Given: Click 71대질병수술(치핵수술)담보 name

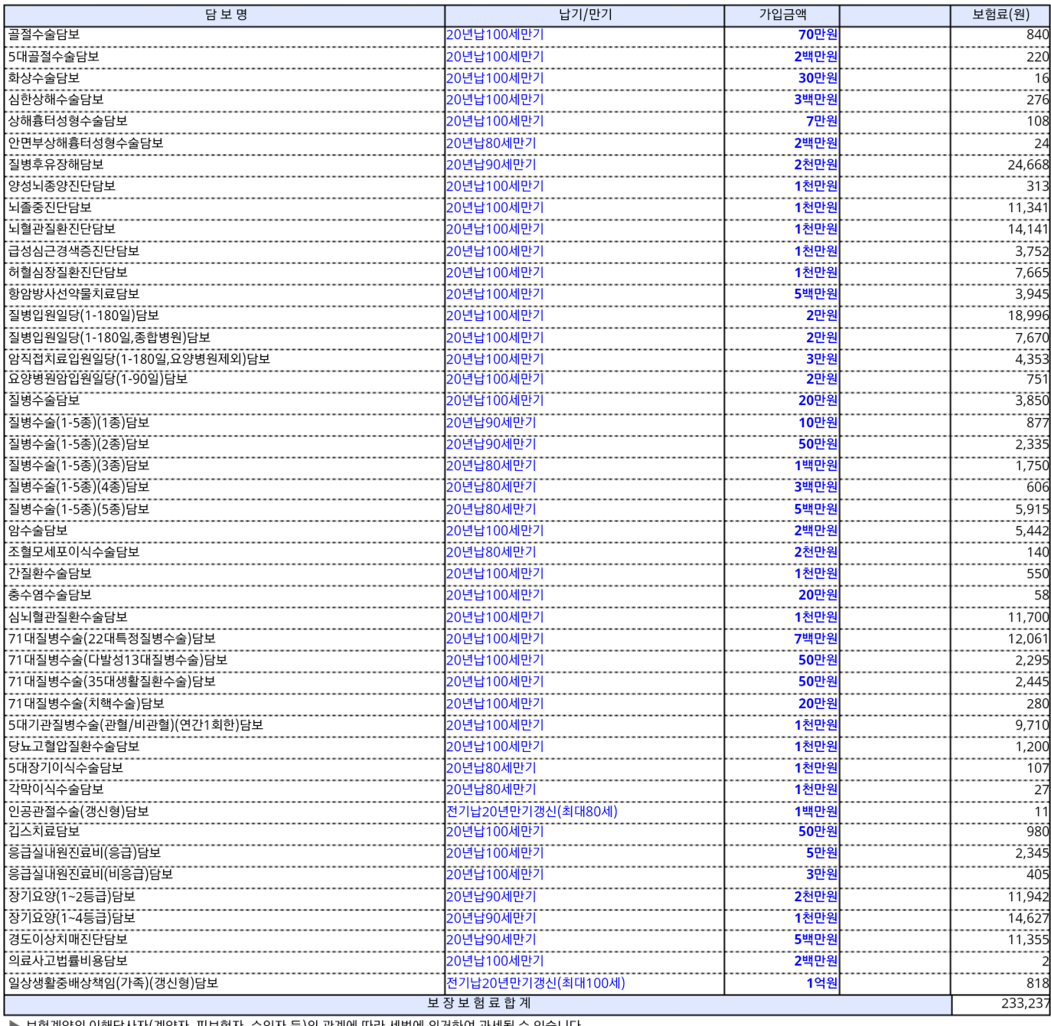Looking at the screenshot, I should coord(86,704).
